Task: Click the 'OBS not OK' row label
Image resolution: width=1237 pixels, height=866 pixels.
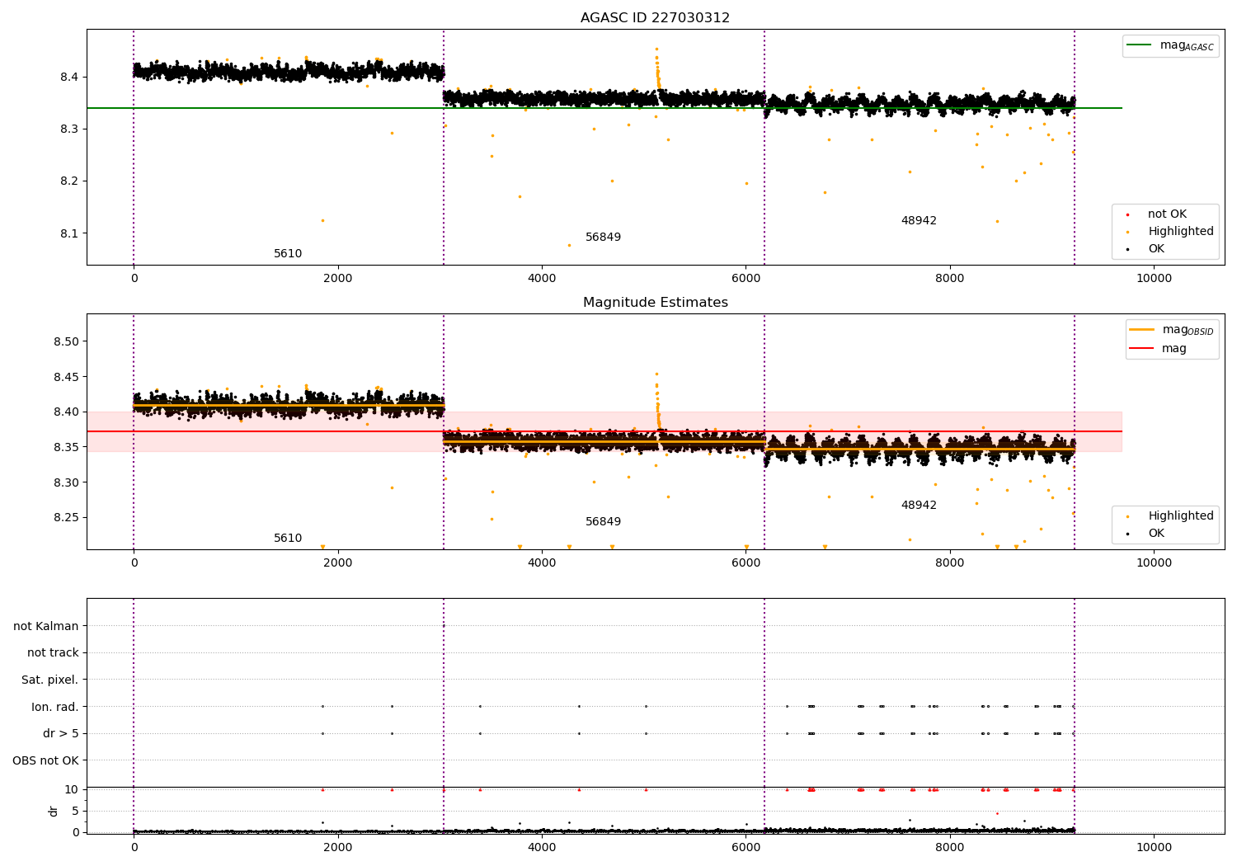Action: coord(46,761)
